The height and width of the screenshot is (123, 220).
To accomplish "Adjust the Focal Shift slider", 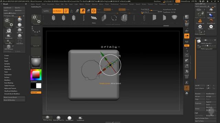I will coord(151,10).
